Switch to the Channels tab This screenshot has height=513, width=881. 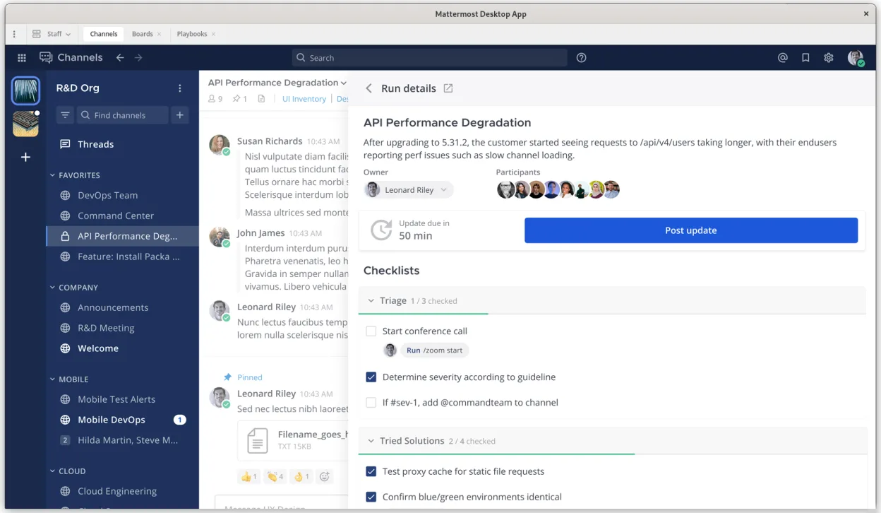coord(104,34)
